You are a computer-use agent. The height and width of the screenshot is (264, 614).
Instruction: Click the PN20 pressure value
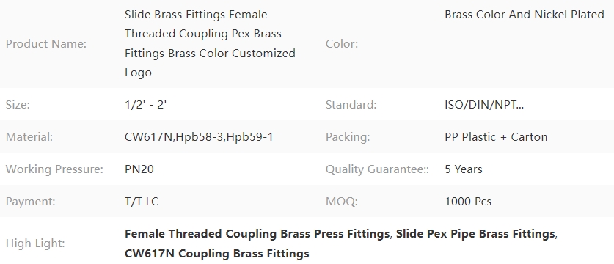[x=139, y=169]
